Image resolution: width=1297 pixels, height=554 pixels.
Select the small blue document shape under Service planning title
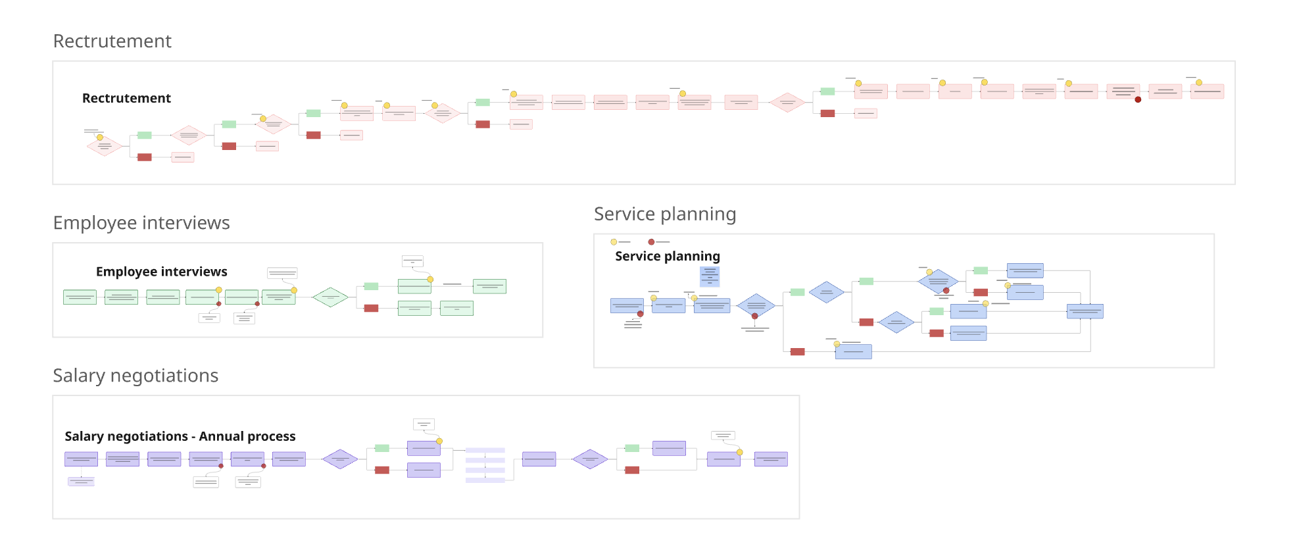710,276
